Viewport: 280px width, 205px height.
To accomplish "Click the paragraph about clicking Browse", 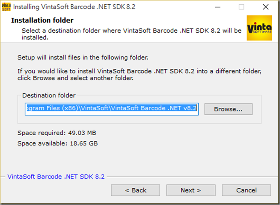I will point(139,75).
